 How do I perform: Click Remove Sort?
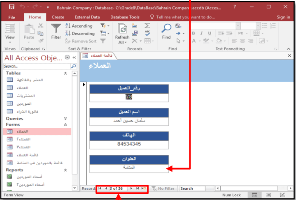[x=81, y=41]
